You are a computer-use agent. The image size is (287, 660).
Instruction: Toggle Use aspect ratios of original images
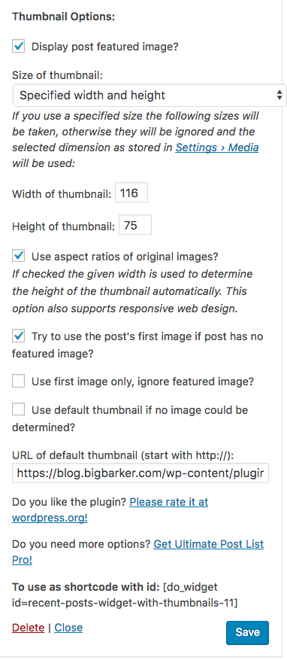19,256
